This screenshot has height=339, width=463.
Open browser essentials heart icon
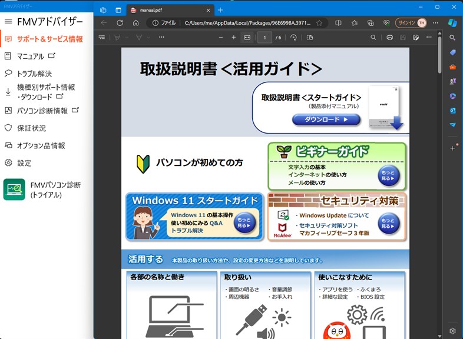click(x=386, y=23)
